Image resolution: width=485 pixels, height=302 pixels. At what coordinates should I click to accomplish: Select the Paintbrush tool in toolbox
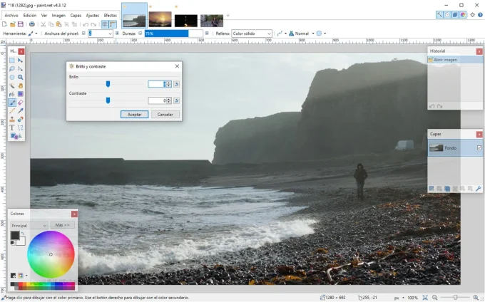[x=12, y=103]
